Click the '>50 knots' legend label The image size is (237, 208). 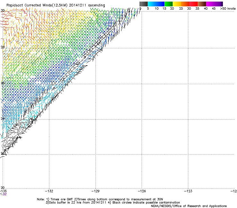click(228, 9)
